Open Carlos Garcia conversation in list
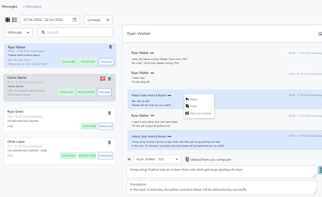 [x=60, y=88]
